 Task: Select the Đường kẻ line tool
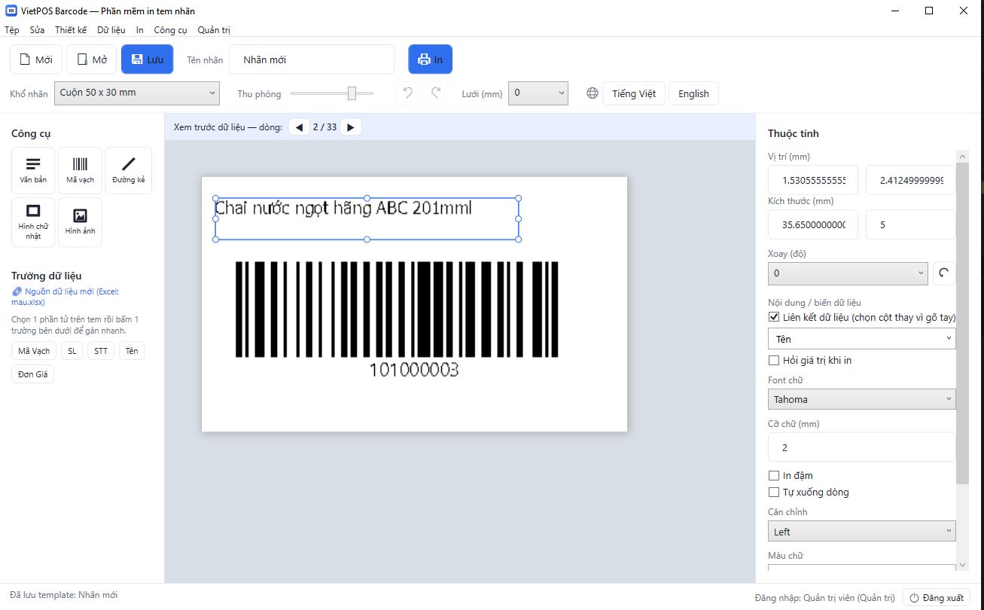[128, 170]
